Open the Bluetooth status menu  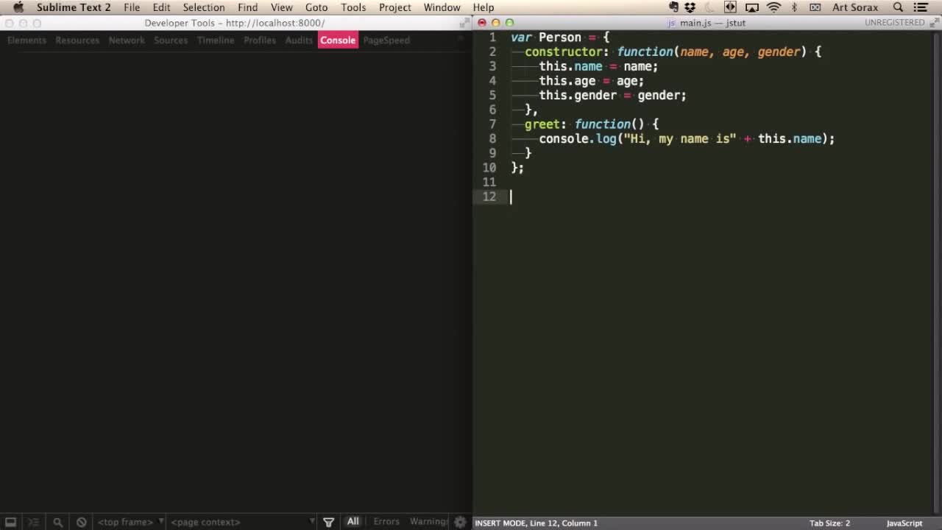pyautogui.click(x=794, y=7)
